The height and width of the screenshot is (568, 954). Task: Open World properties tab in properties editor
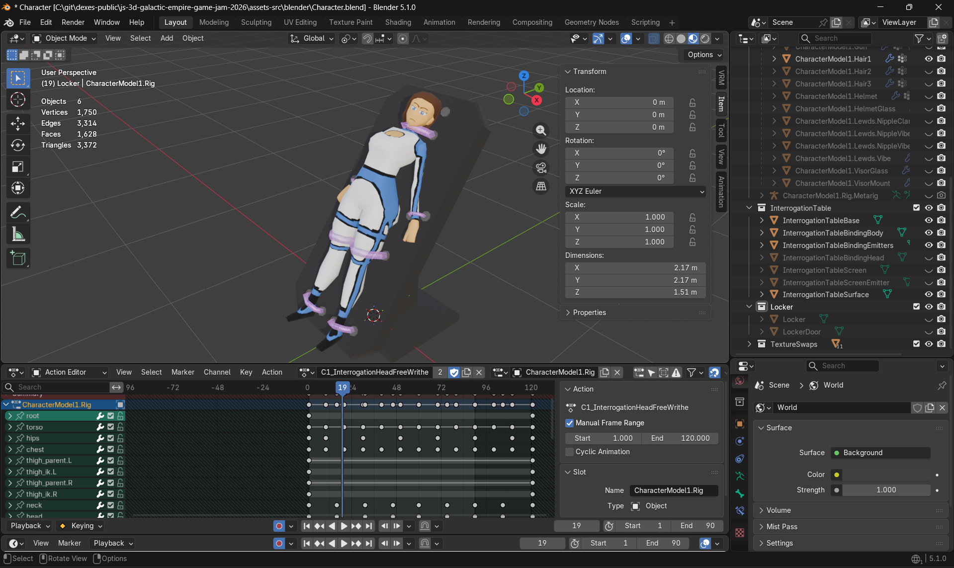[x=739, y=381]
